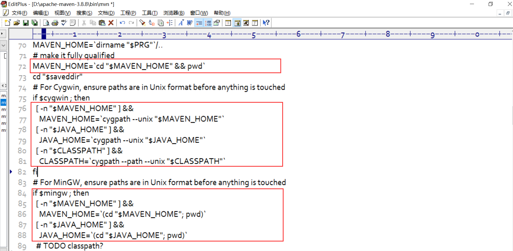This screenshot has height=251, width=513.
Task: Undo the last edit
Action: click(x=122, y=23)
